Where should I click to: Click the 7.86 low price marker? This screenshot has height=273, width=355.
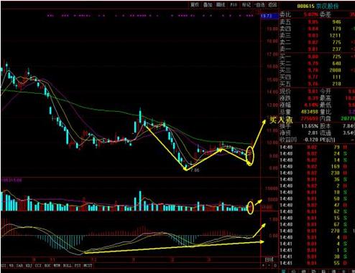click(195, 171)
